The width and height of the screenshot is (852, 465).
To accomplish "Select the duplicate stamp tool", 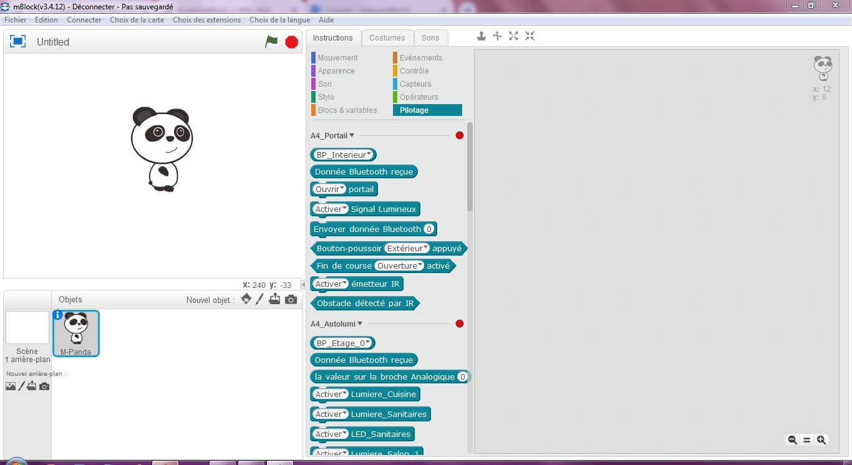I will click(482, 36).
